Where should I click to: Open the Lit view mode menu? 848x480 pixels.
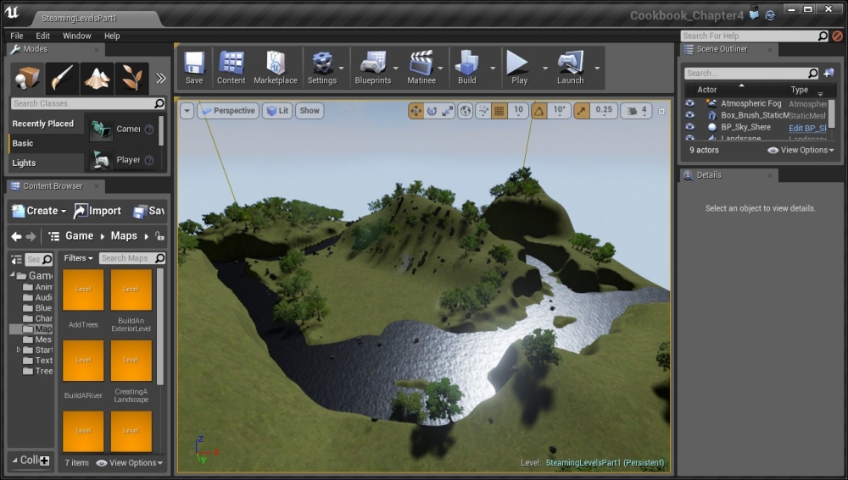tap(277, 111)
